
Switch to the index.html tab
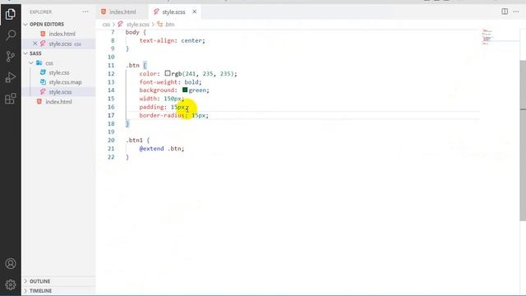tap(122, 12)
